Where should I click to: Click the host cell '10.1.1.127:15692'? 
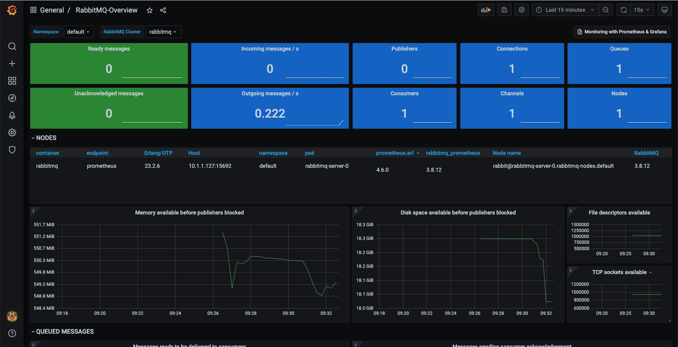(x=210, y=166)
